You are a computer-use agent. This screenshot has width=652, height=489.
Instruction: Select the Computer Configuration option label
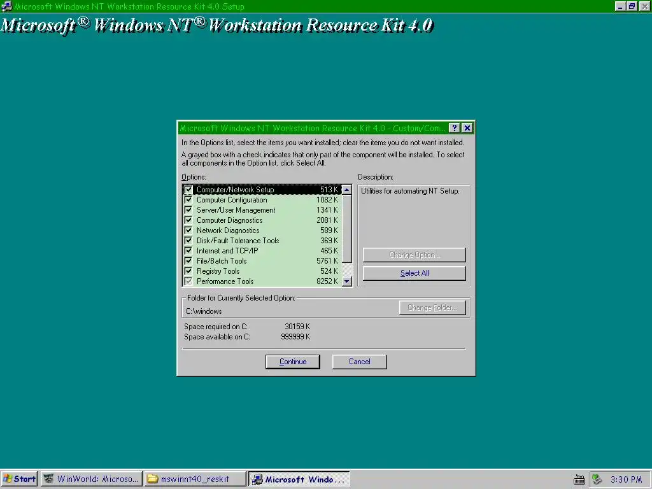click(232, 200)
